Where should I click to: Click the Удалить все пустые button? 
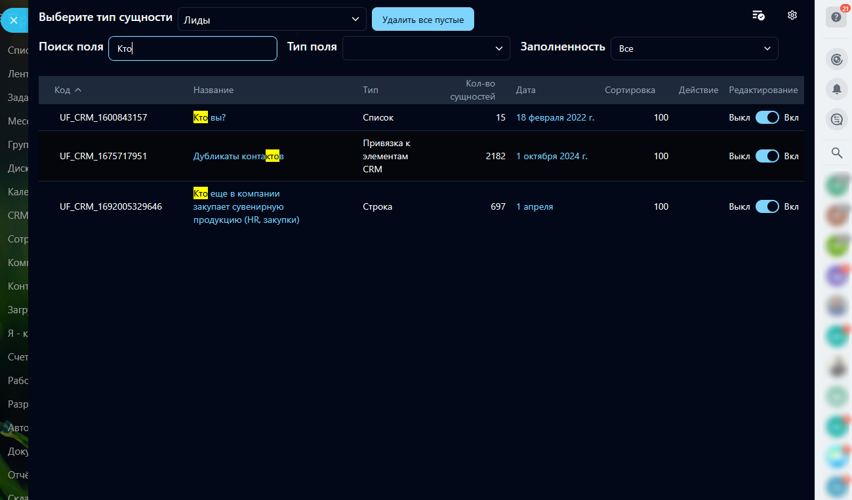point(422,20)
